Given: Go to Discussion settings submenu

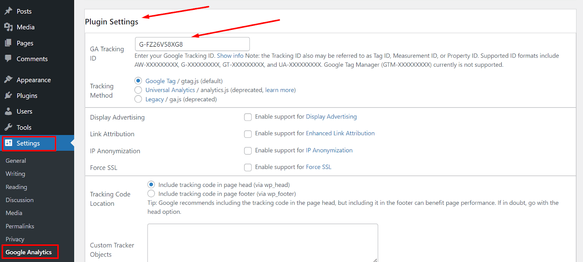Looking at the screenshot, I should tap(20, 200).
